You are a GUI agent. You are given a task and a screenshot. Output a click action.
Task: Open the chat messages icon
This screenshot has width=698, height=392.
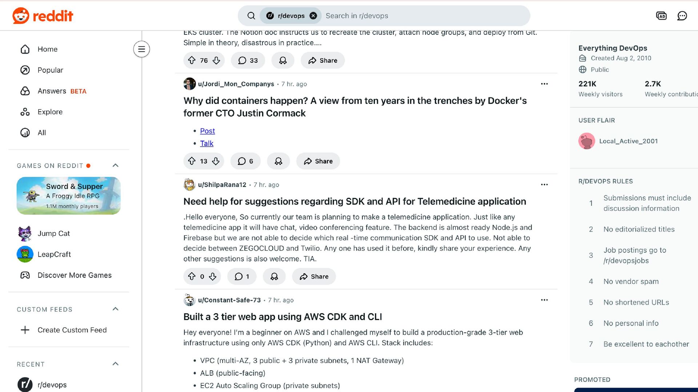point(682,16)
